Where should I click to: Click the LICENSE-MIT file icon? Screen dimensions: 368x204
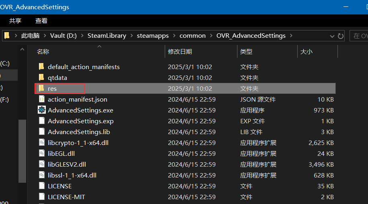click(x=41, y=197)
